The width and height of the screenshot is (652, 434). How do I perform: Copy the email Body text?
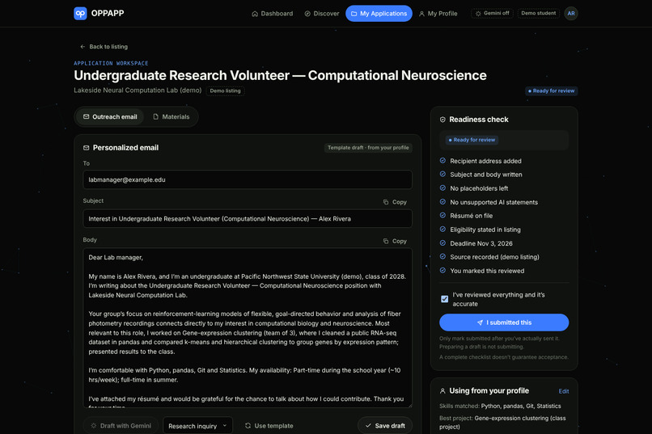point(395,241)
